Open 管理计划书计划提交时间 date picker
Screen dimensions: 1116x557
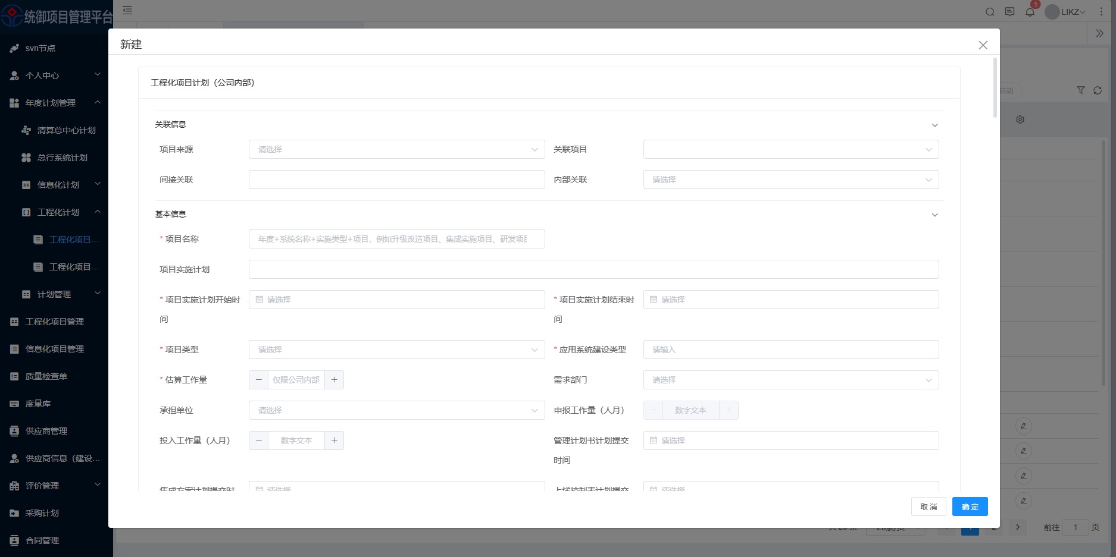tap(791, 440)
